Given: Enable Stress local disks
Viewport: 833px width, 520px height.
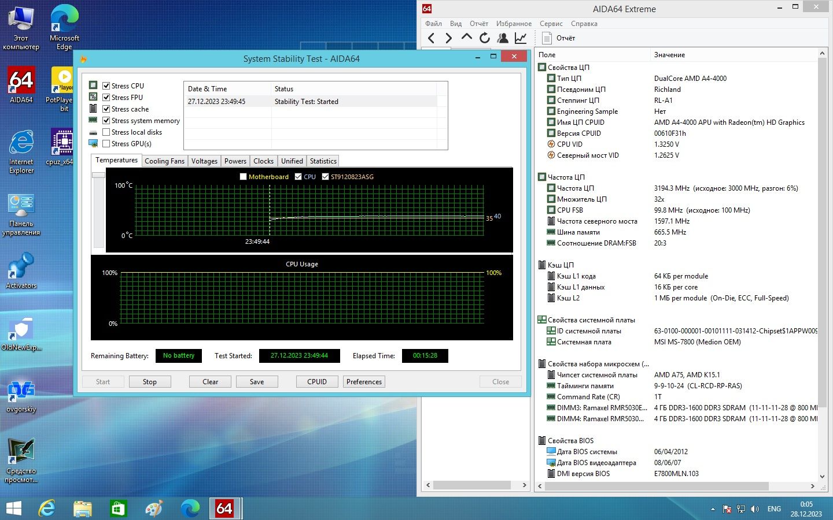Looking at the screenshot, I should click(106, 132).
